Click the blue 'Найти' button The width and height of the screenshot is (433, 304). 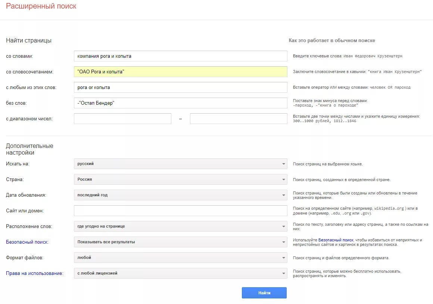264,293
